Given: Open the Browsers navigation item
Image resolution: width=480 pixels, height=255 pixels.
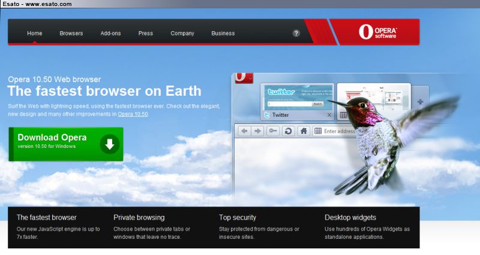Looking at the screenshot, I should point(71,34).
